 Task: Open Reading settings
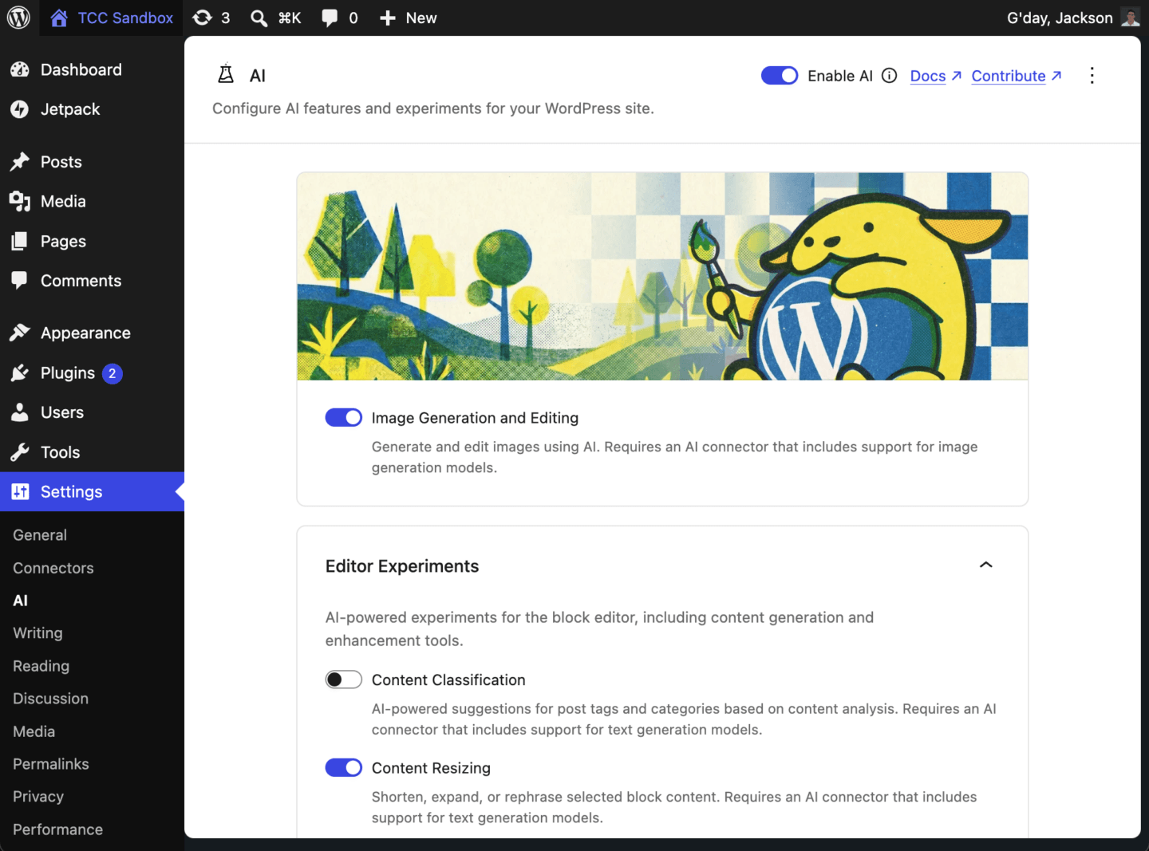pos(41,666)
